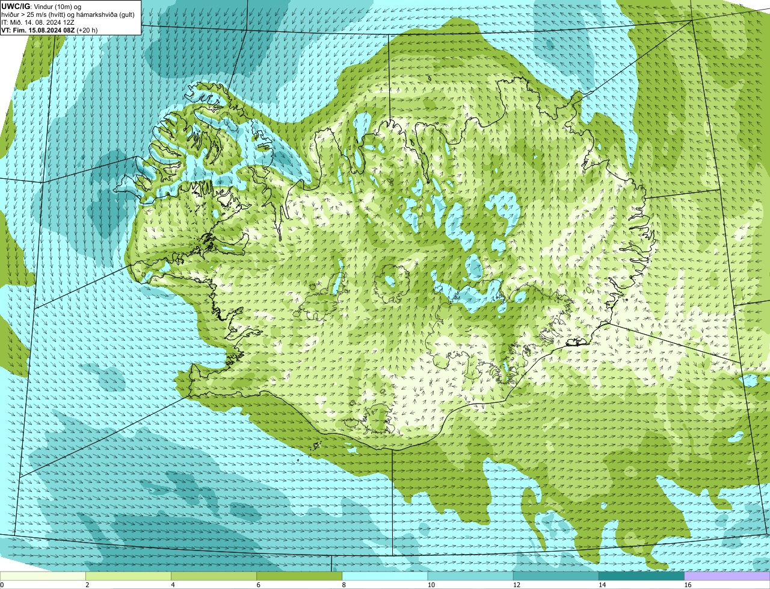Viewport: 770px width, 589px height.
Task: Click the purple legend swatch above 16 m/s
Action: 727,576
